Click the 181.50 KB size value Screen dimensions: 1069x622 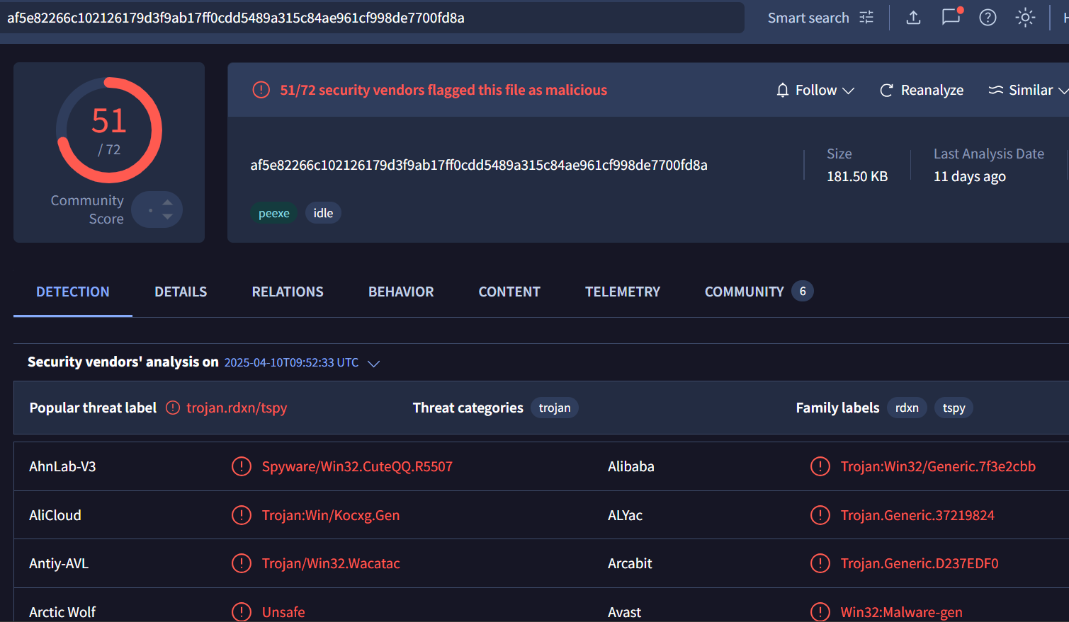pos(857,176)
